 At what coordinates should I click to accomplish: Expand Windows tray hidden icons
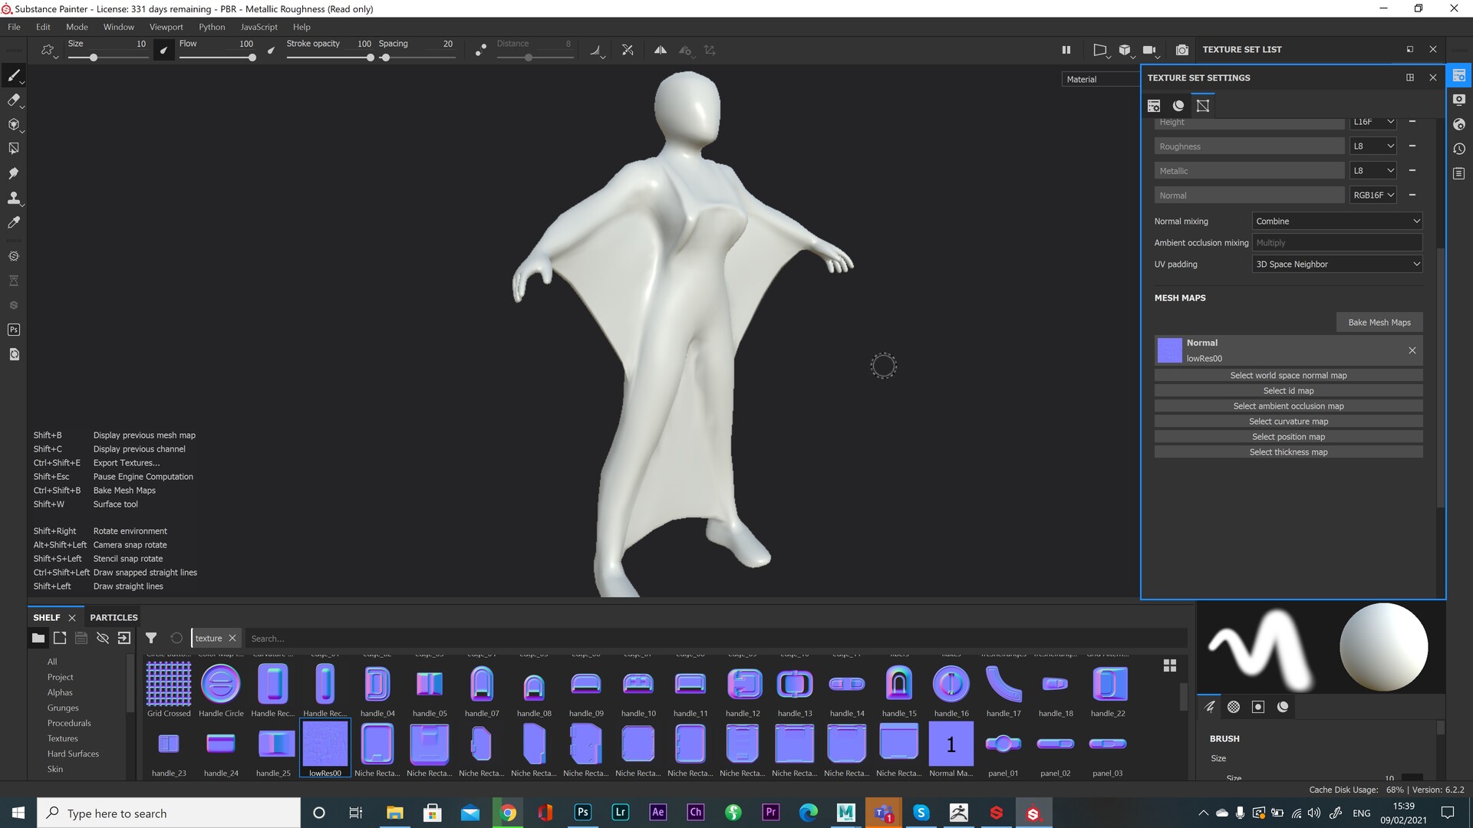(x=1203, y=813)
